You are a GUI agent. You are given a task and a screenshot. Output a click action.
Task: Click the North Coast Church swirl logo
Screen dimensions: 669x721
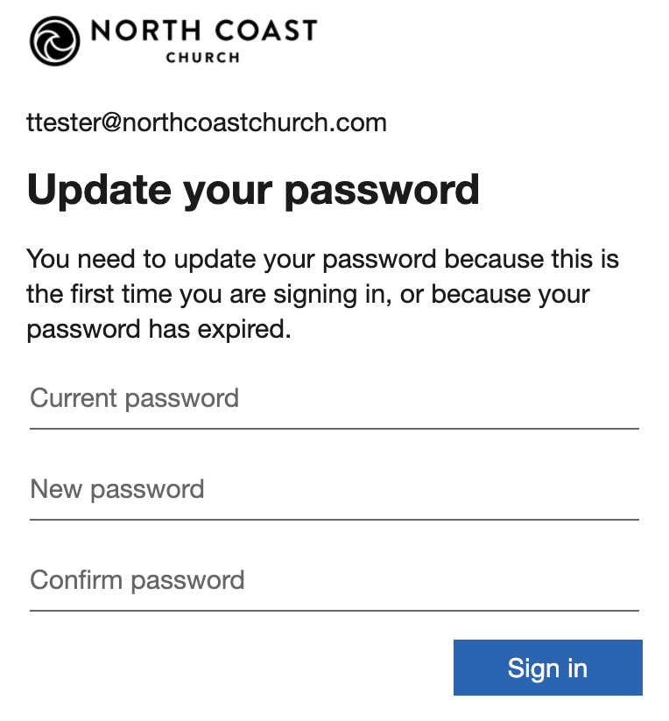click(55, 40)
